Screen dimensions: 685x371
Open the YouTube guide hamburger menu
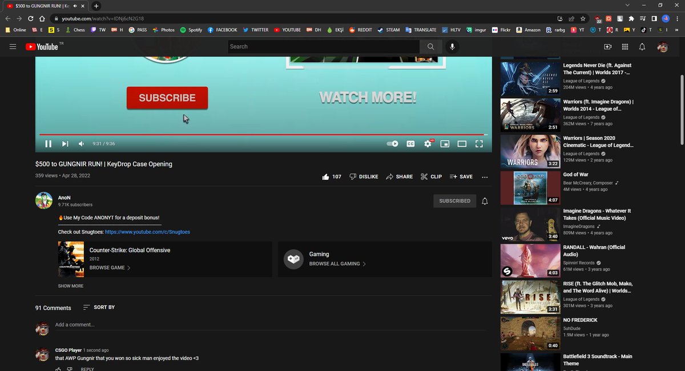(x=13, y=47)
